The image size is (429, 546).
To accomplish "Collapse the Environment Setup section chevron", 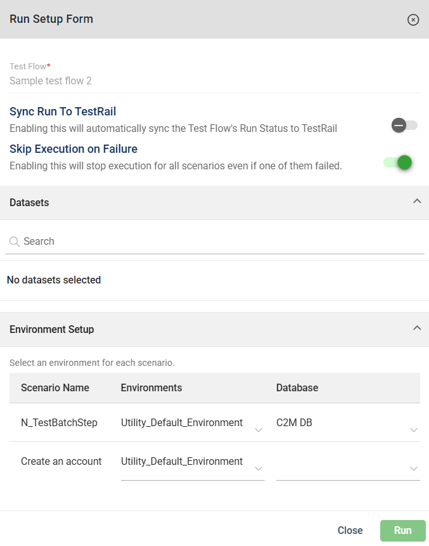I will [x=416, y=328].
